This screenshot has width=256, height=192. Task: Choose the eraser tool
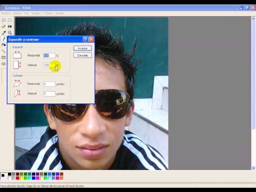4,27
